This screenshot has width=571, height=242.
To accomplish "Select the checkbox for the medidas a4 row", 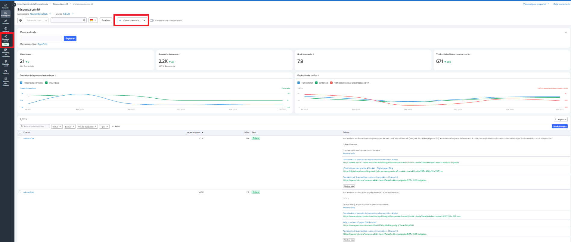I will (x=20, y=138).
